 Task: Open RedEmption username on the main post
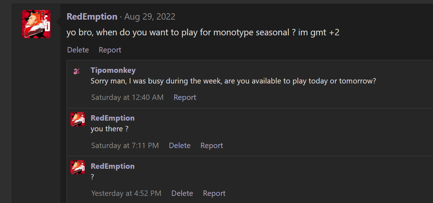[92, 16]
